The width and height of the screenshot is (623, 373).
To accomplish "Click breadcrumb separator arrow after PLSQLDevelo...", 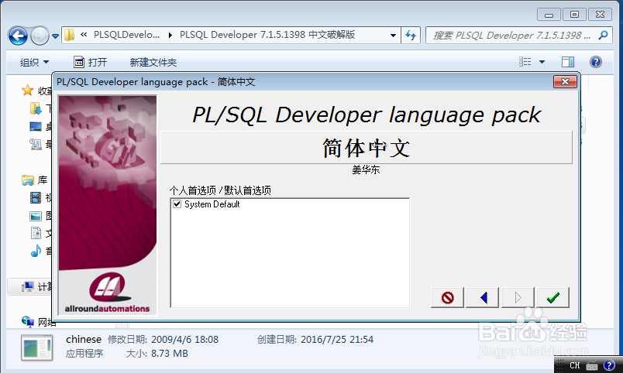I will pos(170,36).
